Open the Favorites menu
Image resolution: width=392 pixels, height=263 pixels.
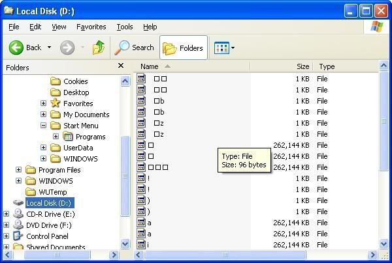click(91, 27)
